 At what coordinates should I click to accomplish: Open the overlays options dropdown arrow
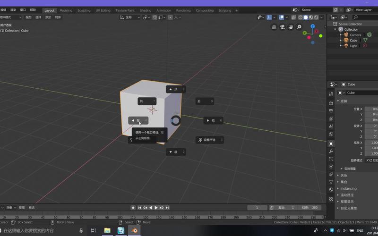pyautogui.click(x=286, y=17)
